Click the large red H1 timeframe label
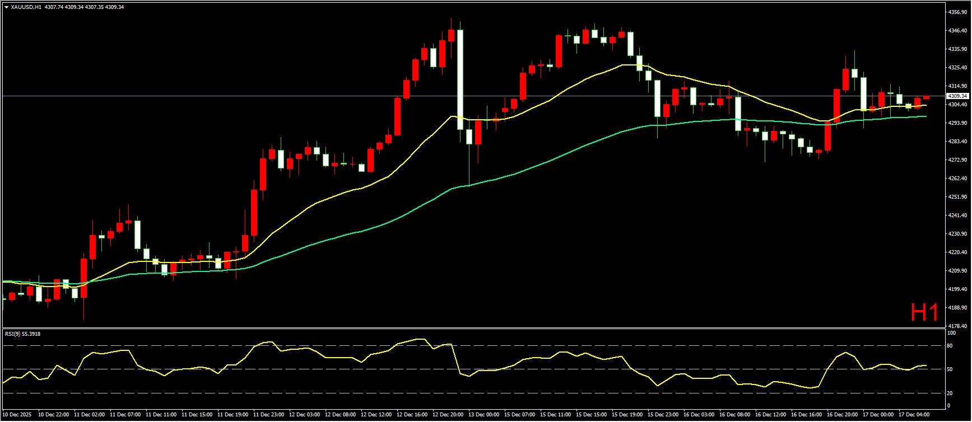The height and width of the screenshot is (422, 972). tap(924, 313)
